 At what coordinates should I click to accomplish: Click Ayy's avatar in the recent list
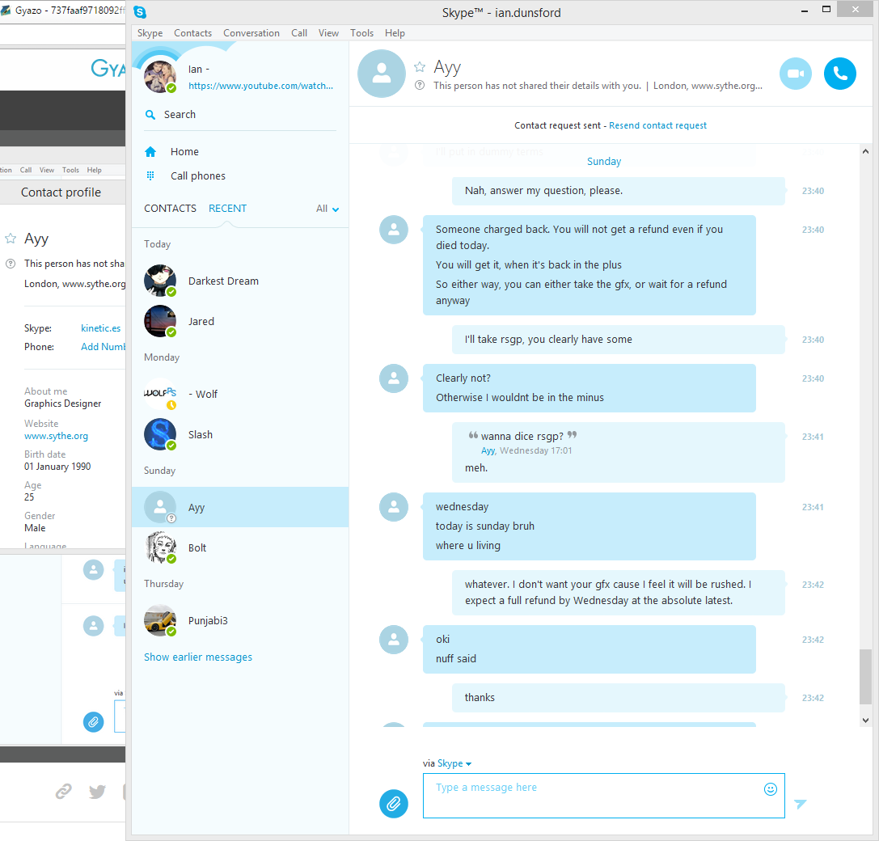[160, 507]
